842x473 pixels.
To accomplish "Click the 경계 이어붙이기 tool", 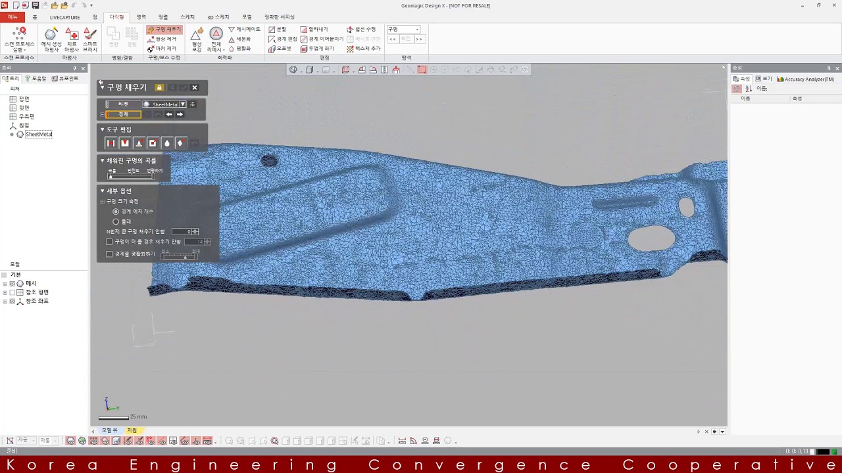I will 322,39.
